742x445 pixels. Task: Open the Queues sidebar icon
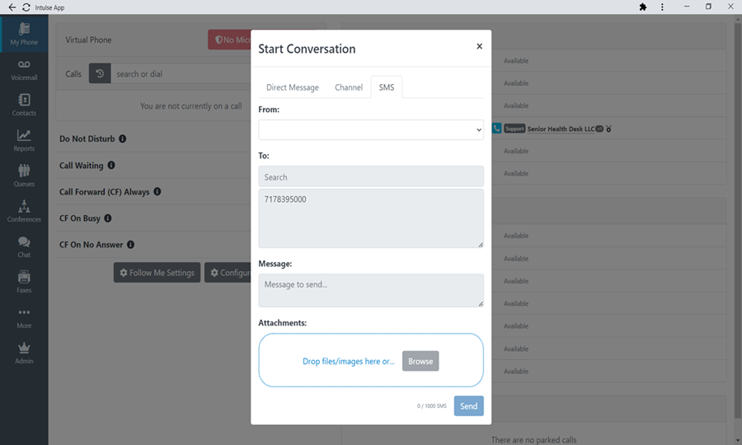pos(24,176)
